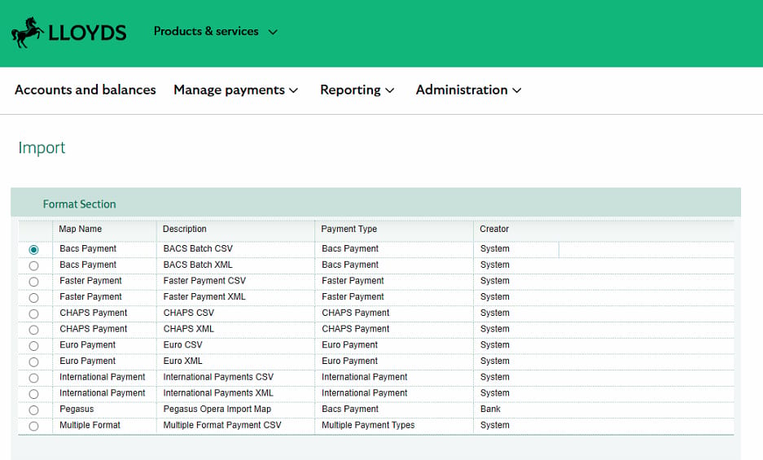Go to Accounts and balances
The height and width of the screenshot is (460, 763).
click(x=86, y=90)
